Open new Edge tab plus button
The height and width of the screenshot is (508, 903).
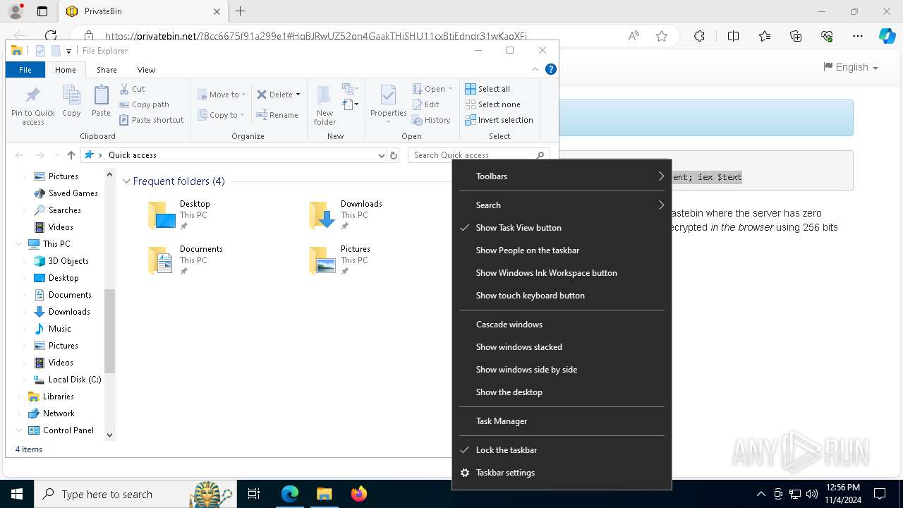click(240, 11)
